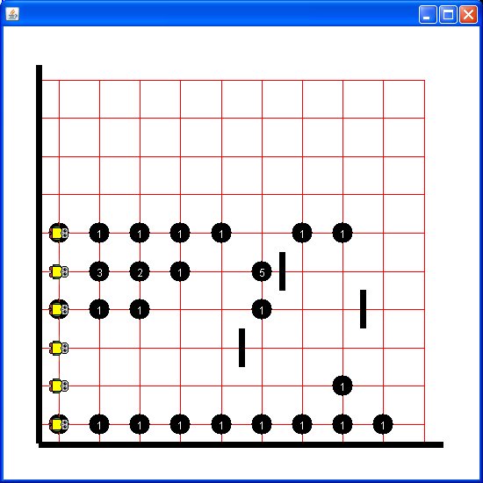Select the beeper labeled 5
Image resolution: width=483 pixels, height=483 pixels.
click(262, 271)
